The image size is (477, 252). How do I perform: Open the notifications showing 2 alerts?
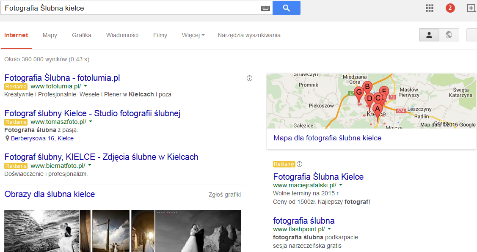[x=450, y=8]
